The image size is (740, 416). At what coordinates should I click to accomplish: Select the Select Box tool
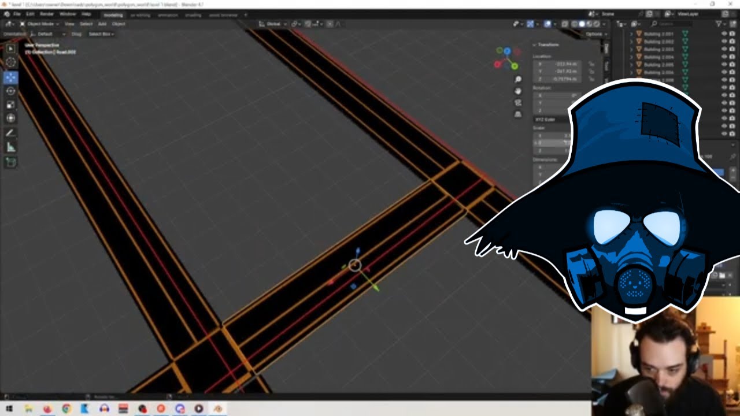pos(11,49)
